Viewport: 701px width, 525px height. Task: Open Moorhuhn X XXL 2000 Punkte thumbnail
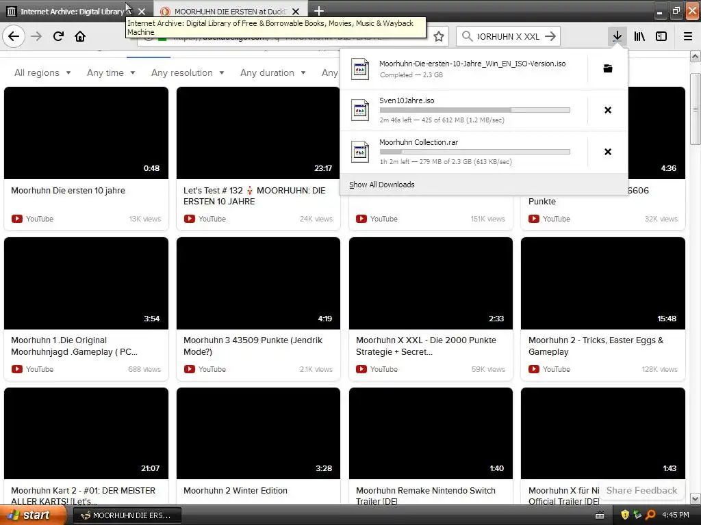tap(431, 283)
